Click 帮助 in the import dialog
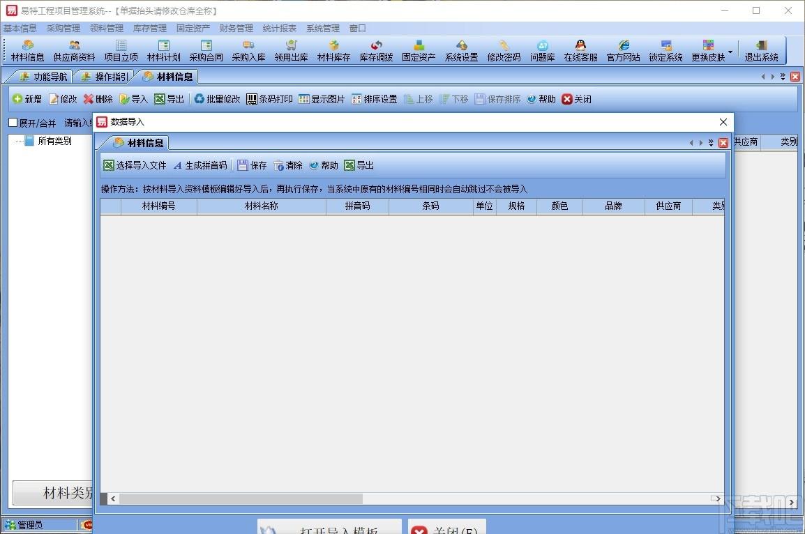805x534 pixels. (x=324, y=165)
